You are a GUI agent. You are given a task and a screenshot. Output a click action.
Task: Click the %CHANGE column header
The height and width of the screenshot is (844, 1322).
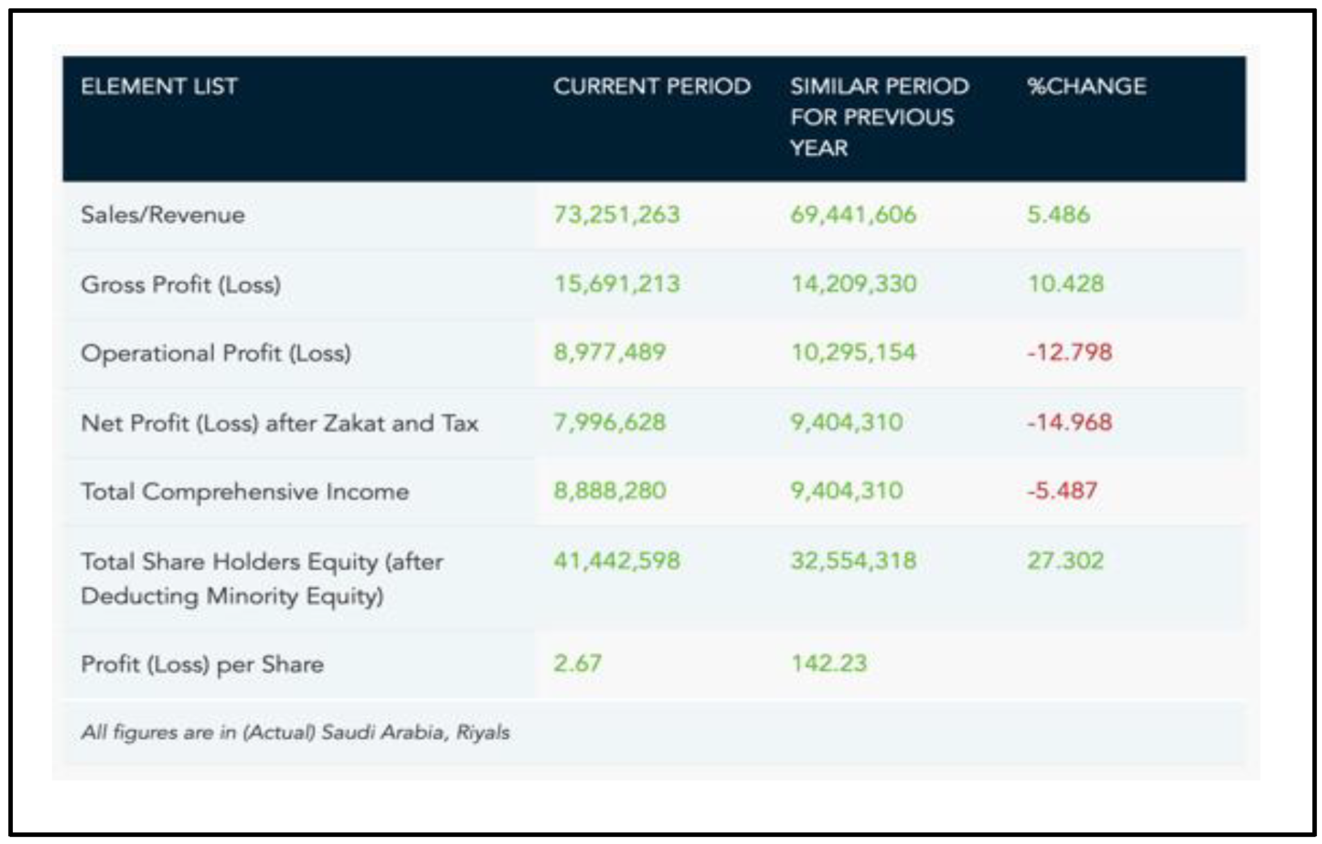click(x=1086, y=86)
